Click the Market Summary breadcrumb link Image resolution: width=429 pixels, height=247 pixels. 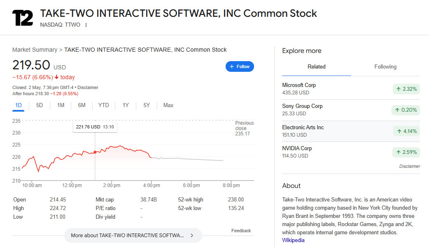pos(35,50)
